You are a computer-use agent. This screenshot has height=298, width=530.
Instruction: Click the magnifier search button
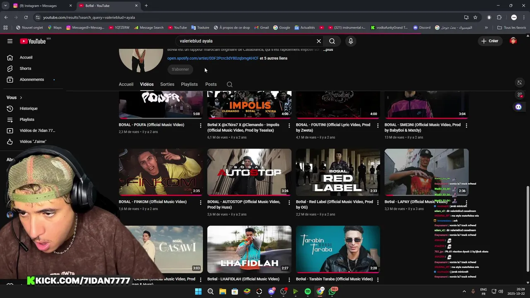(332, 41)
